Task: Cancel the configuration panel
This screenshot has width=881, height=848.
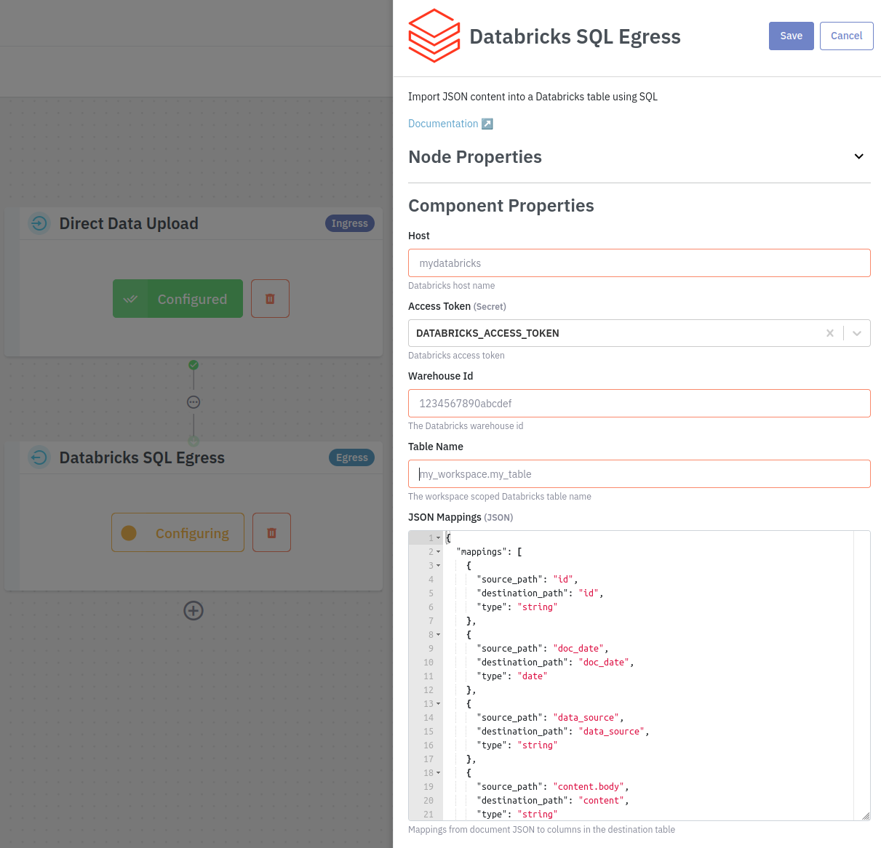Action: pos(847,36)
